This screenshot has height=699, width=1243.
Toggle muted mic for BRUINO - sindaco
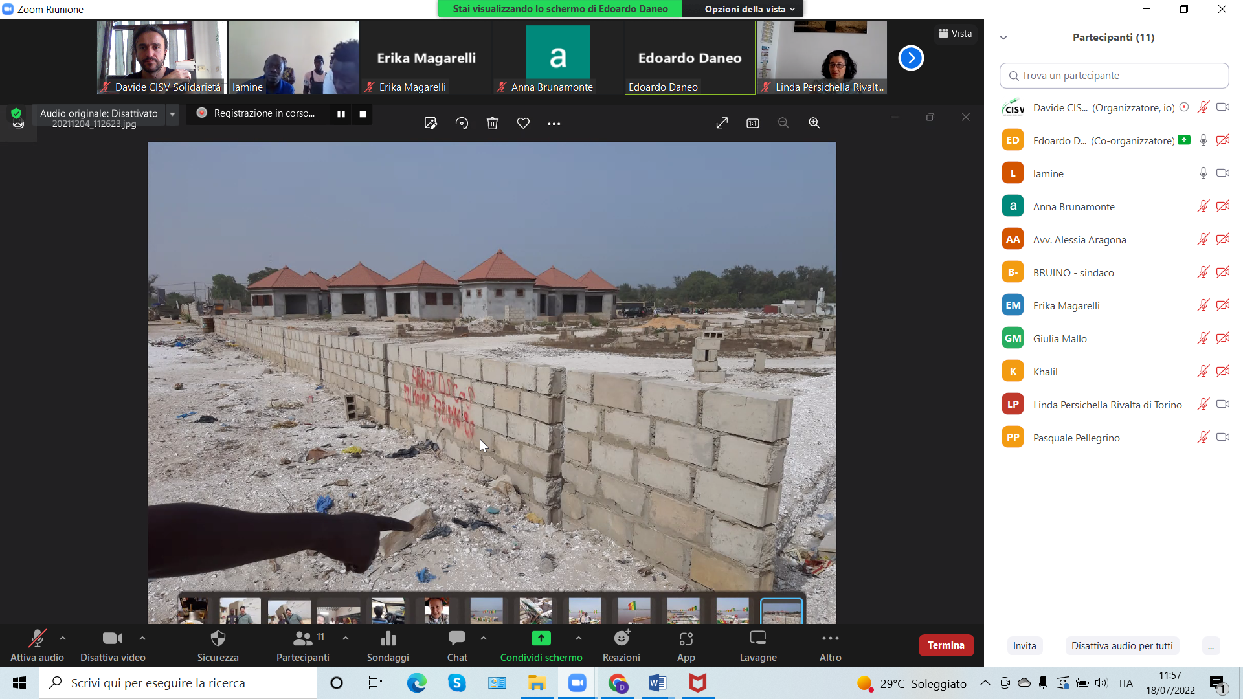click(1203, 272)
